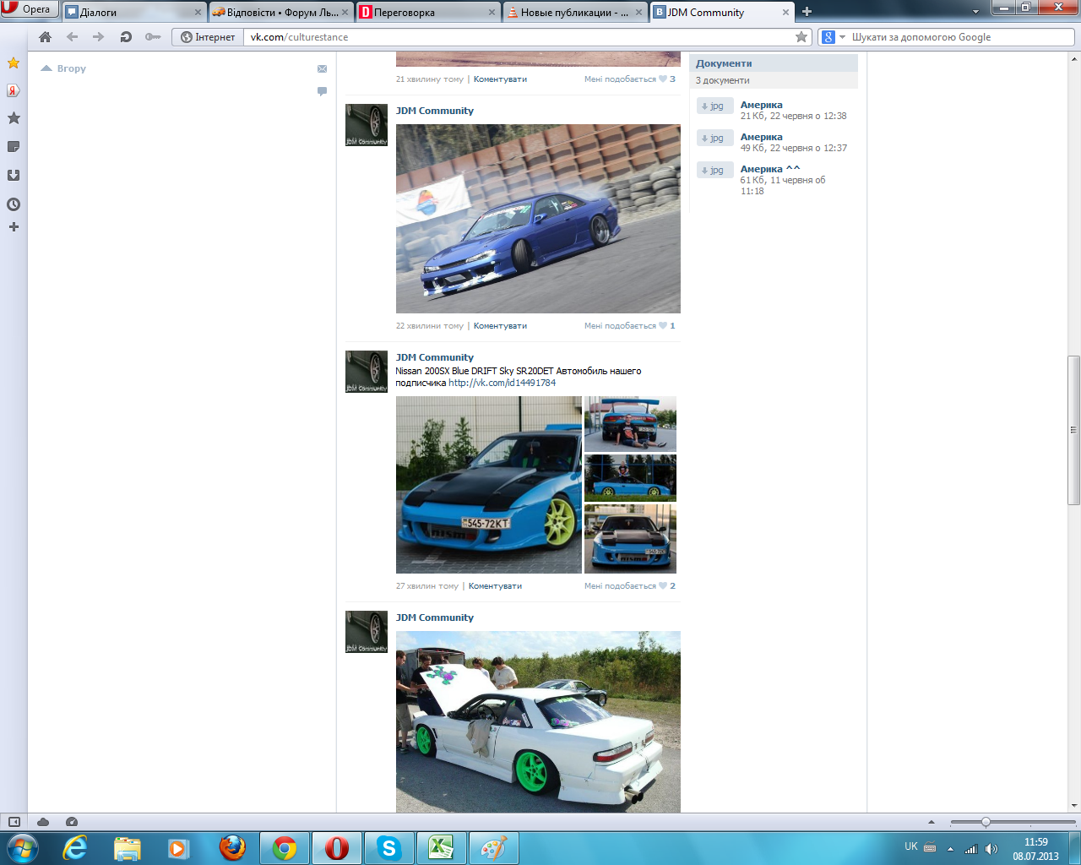
Task: Open the Америка ^^ document
Action: click(769, 169)
